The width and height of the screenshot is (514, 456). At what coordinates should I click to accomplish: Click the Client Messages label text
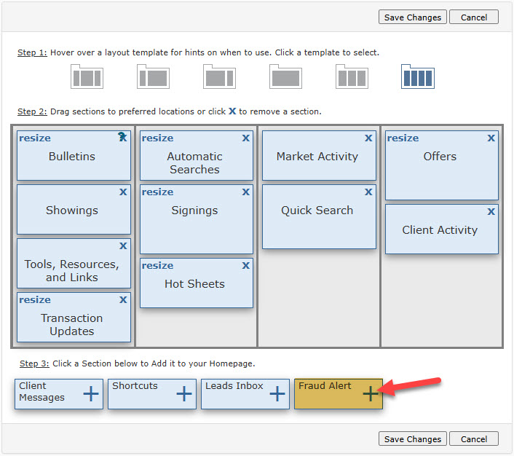tap(41, 391)
